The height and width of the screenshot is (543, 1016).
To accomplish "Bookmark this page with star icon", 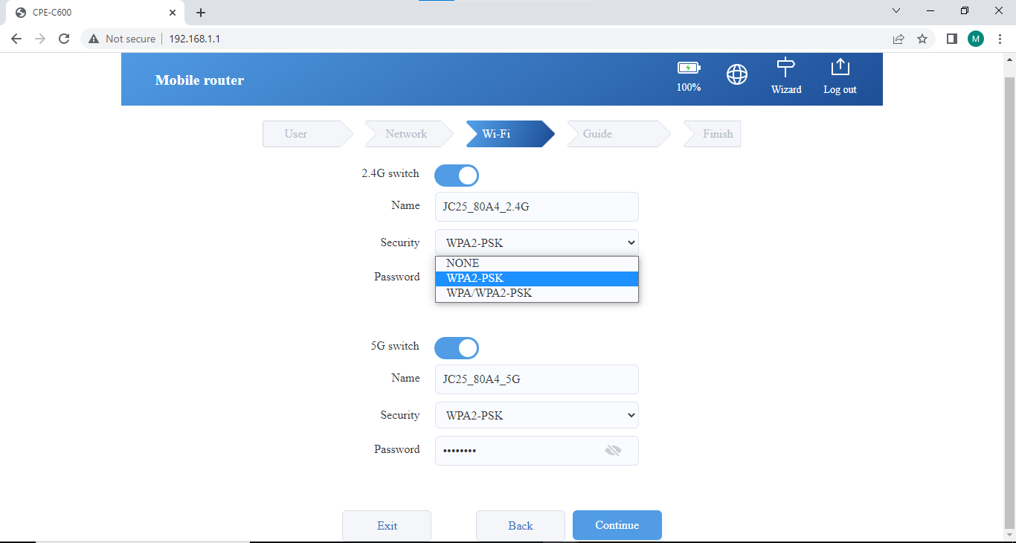I will coord(922,39).
